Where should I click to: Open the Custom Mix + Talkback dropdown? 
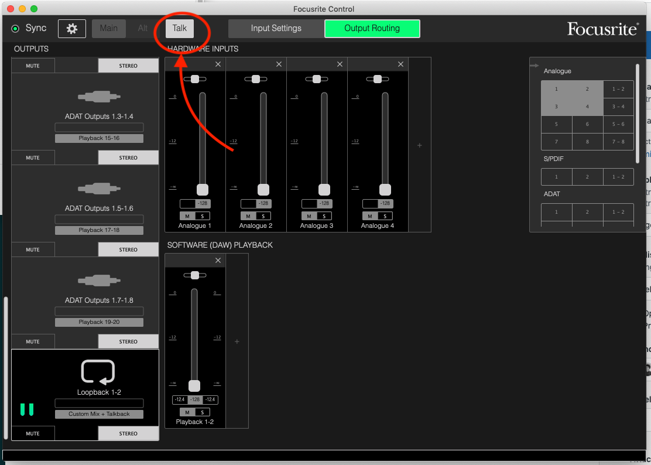pyautogui.click(x=99, y=414)
